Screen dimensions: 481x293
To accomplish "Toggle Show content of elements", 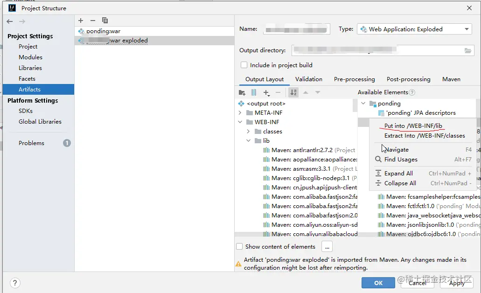I will [239, 246].
